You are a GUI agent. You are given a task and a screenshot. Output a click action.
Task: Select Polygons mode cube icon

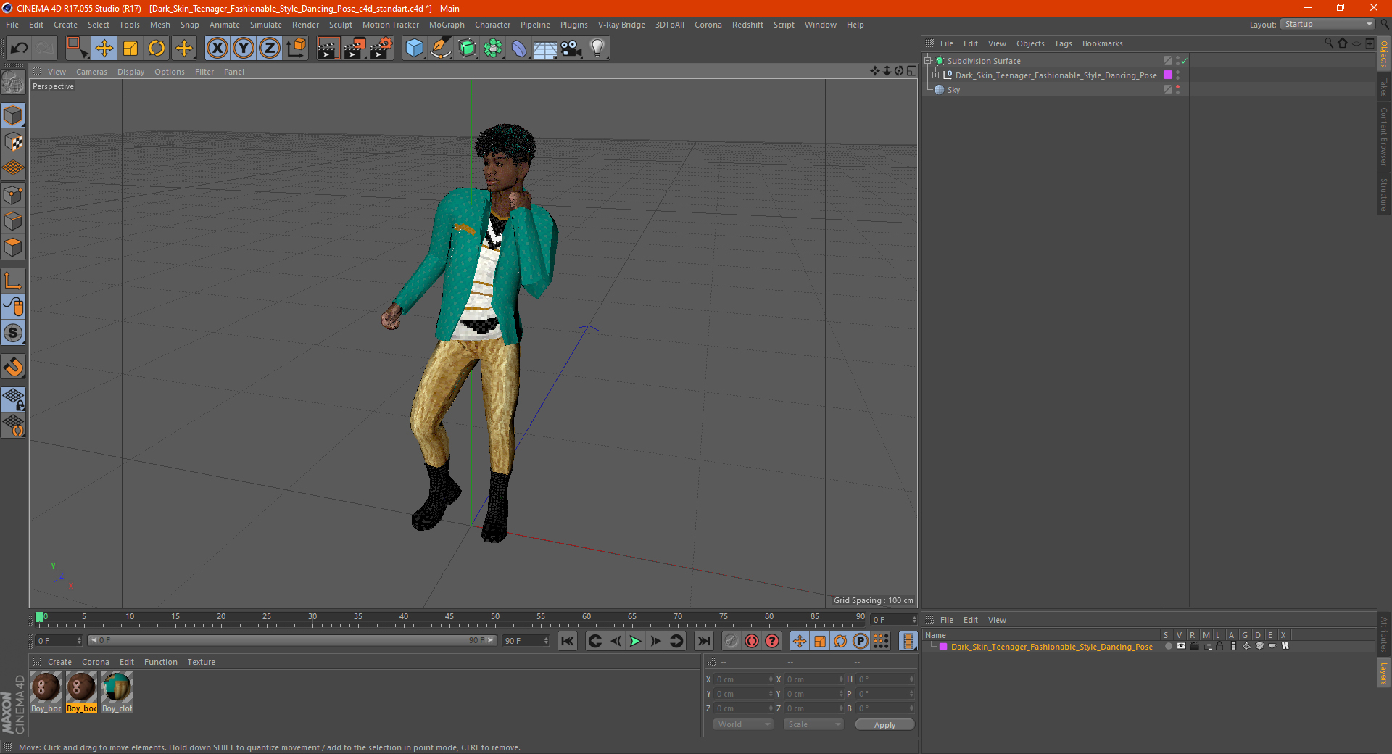point(13,247)
